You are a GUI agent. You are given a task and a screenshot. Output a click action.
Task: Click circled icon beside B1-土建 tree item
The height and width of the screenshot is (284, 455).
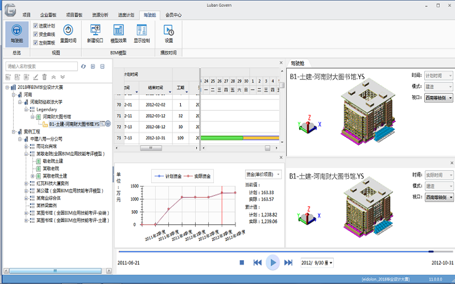108,124
